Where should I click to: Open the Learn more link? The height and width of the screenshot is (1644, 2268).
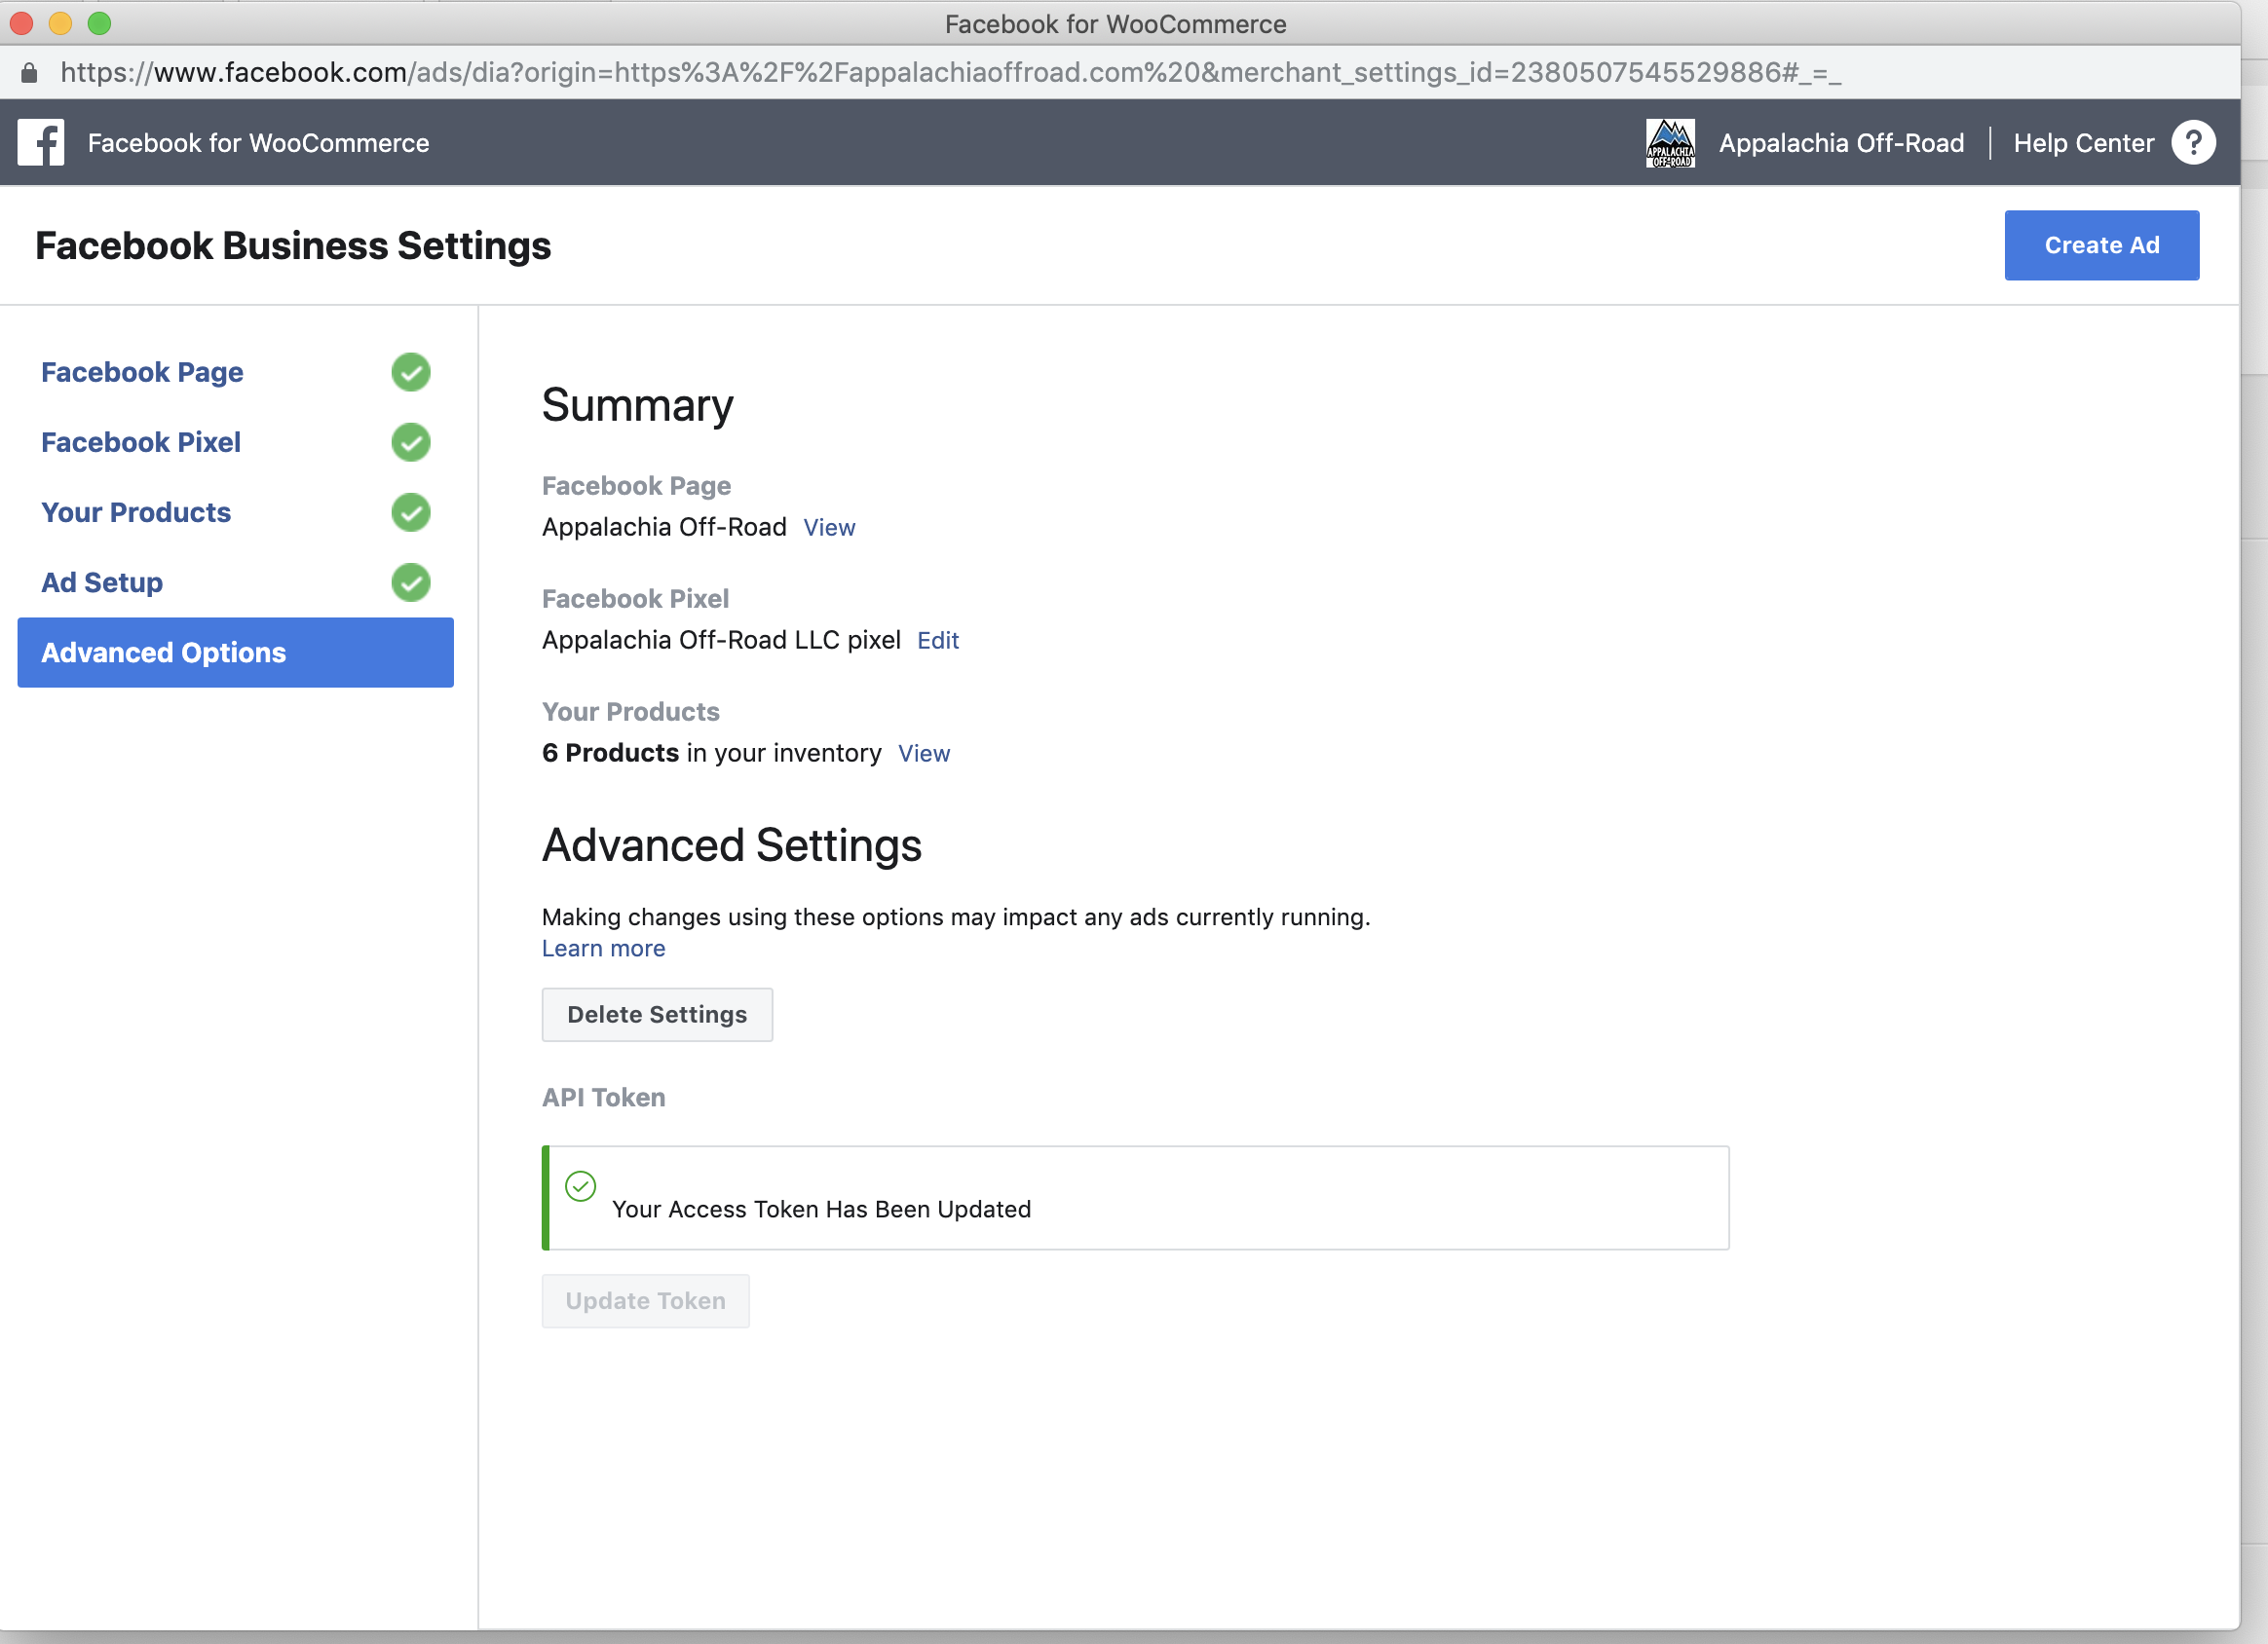603,948
